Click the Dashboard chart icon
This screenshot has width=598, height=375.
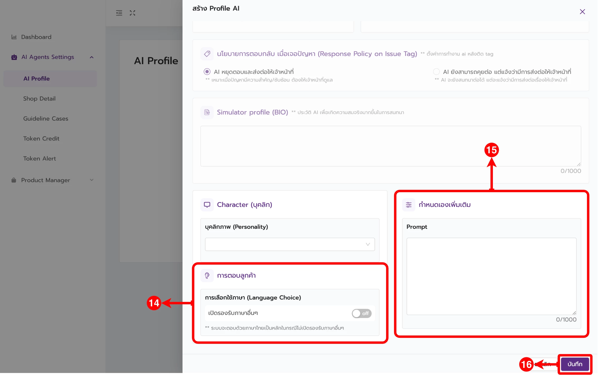(x=14, y=37)
